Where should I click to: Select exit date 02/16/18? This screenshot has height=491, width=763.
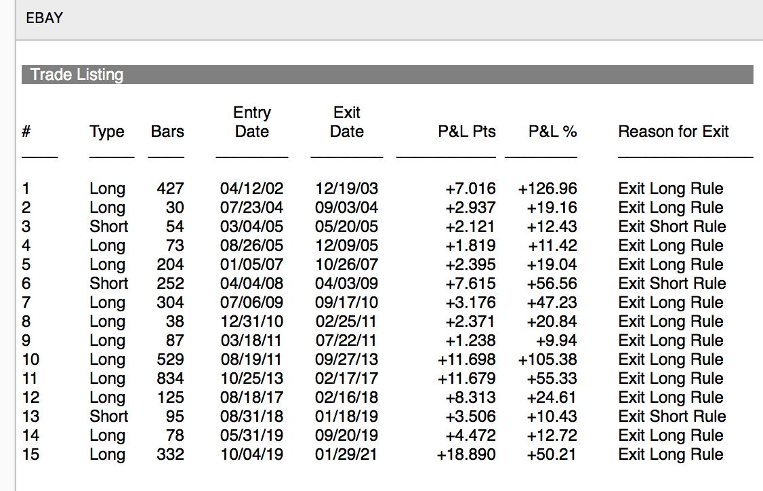click(346, 397)
